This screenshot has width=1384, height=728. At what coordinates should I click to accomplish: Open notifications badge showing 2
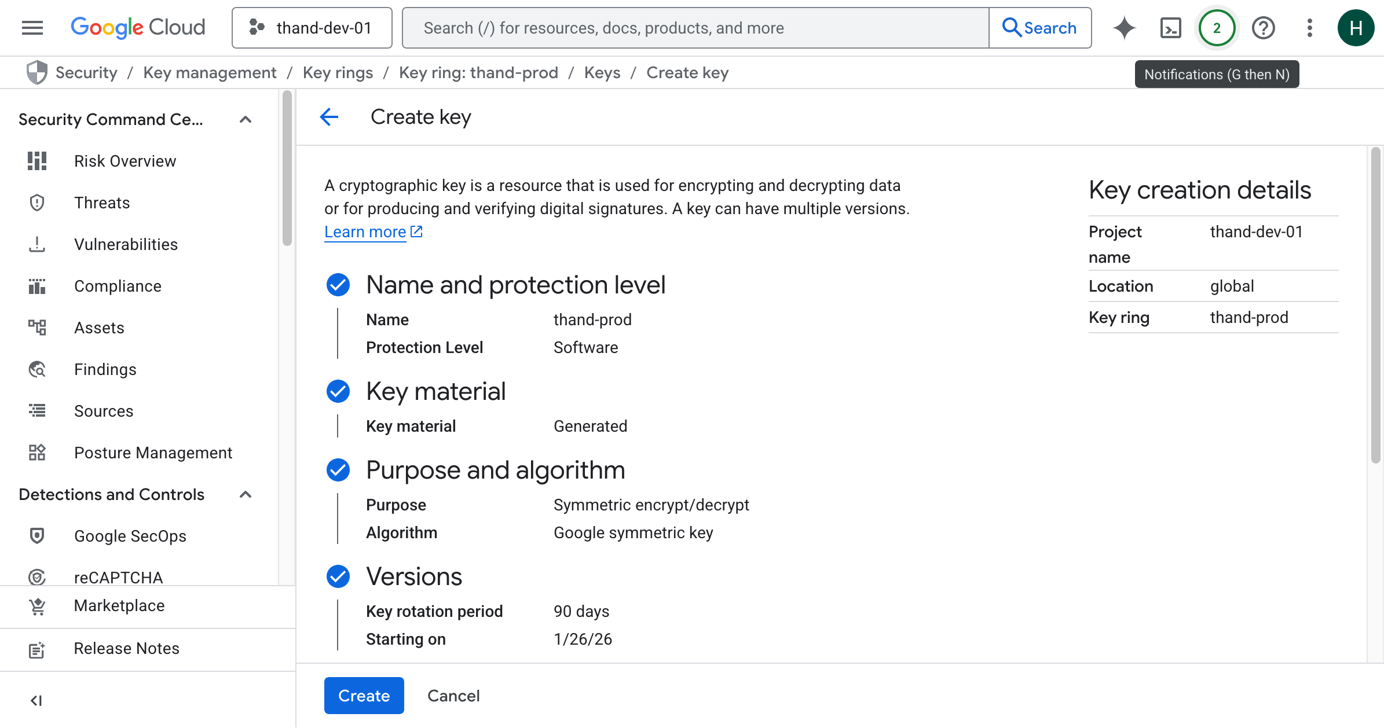pyautogui.click(x=1217, y=28)
